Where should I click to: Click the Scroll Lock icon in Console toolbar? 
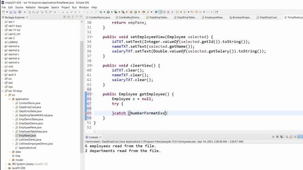tap(291, 137)
